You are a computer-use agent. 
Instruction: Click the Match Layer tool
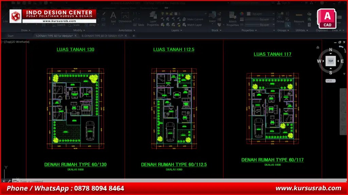pos(192,25)
